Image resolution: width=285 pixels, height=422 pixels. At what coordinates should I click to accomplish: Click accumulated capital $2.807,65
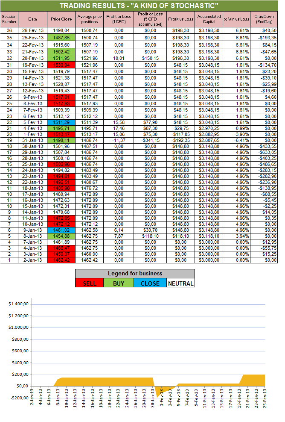[x=209, y=140]
